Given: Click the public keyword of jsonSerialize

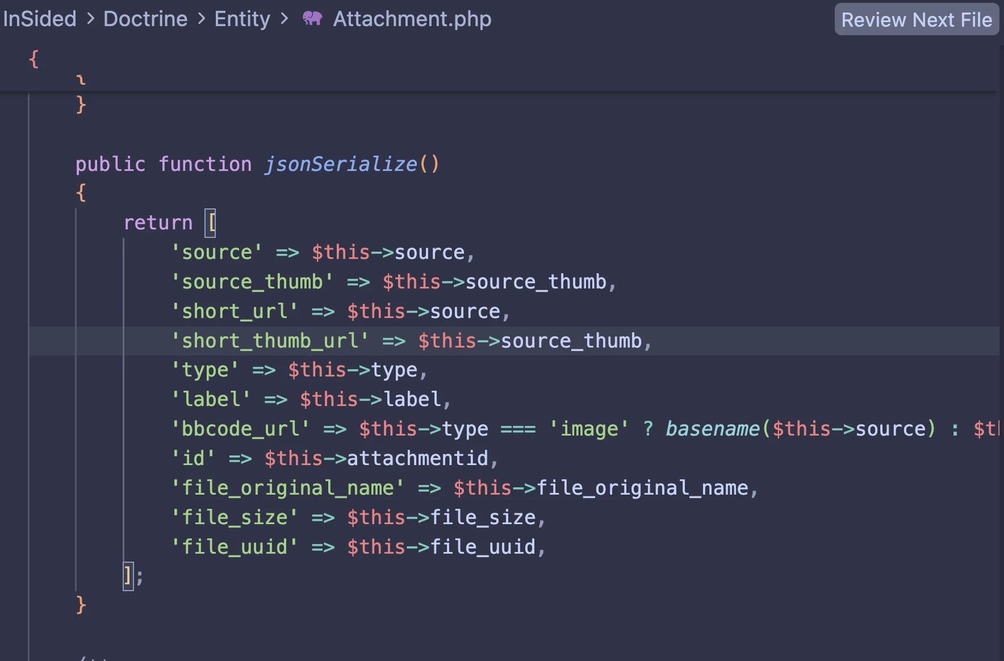Looking at the screenshot, I should click(x=110, y=164).
